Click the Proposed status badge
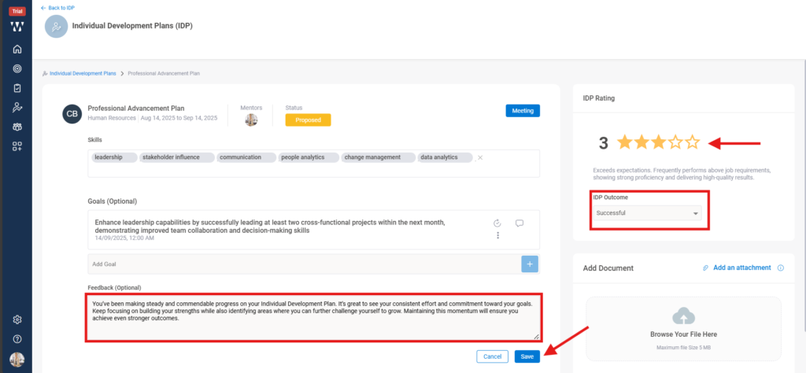 coord(308,120)
